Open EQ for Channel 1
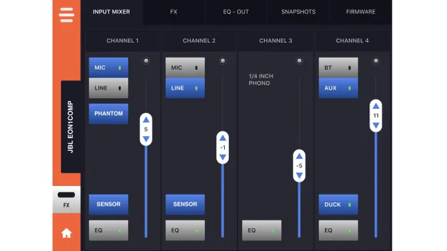447x251 pixels. coord(108,230)
